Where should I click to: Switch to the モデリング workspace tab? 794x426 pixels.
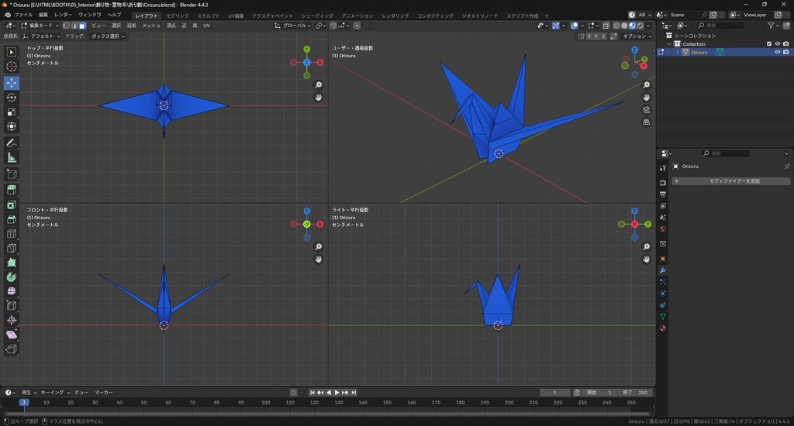click(x=178, y=15)
